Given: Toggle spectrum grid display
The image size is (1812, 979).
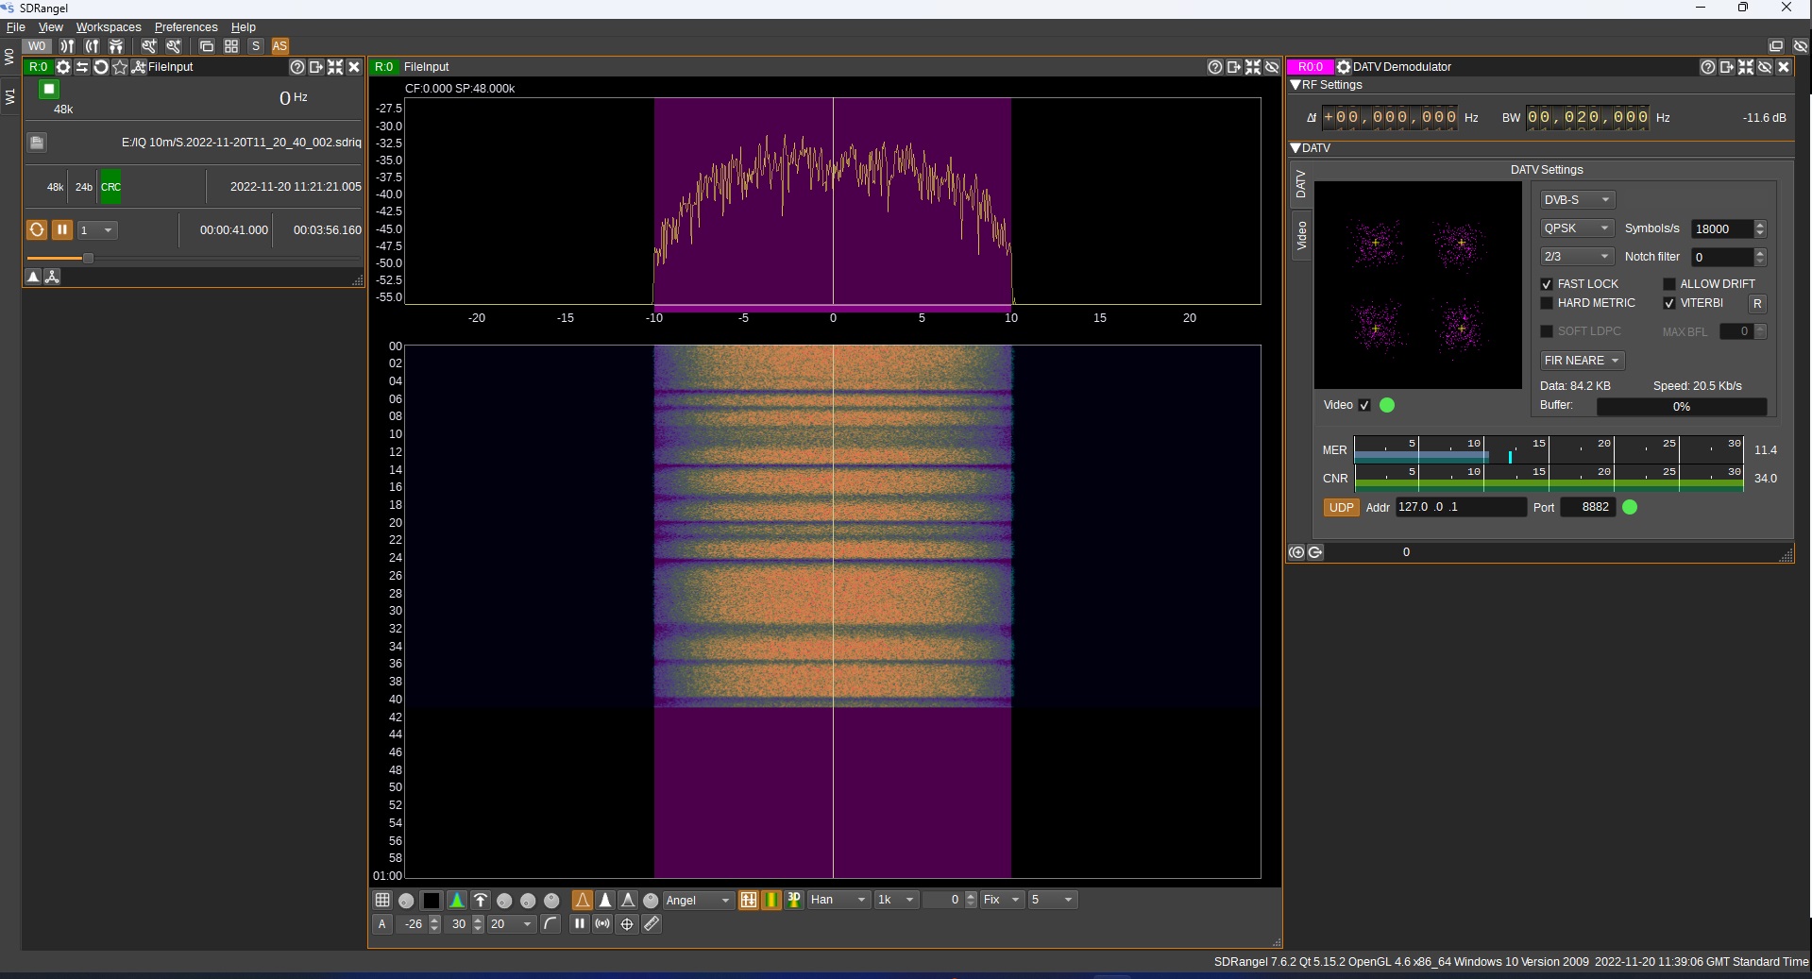Looking at the screenshot, I should tap(382, 900).
